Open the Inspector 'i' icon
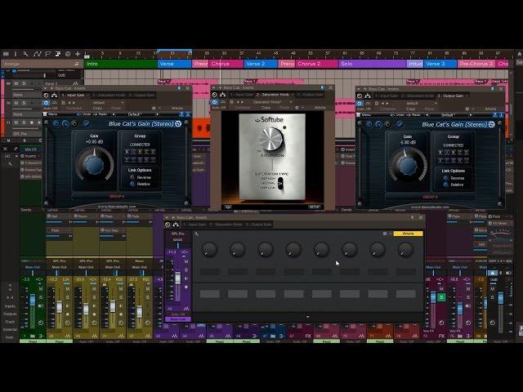523x392 pixels. click(16, 54)
